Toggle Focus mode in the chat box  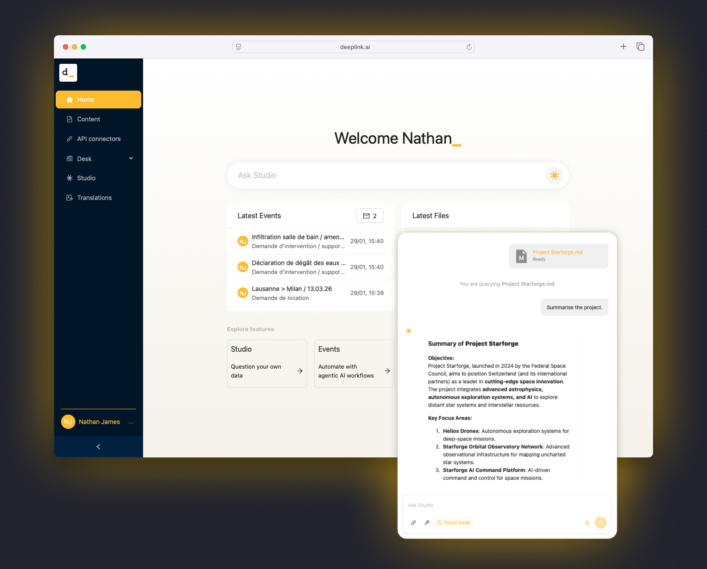pos(453,523)
